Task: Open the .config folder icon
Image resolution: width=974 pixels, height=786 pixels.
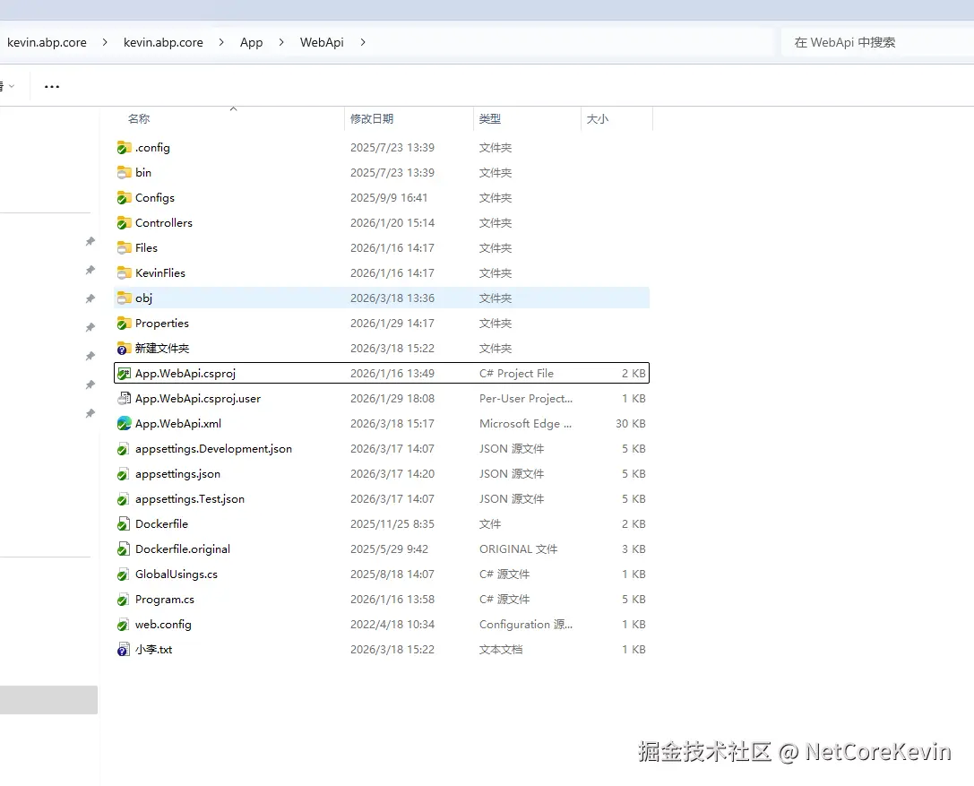Action: (x=125, y=148)
